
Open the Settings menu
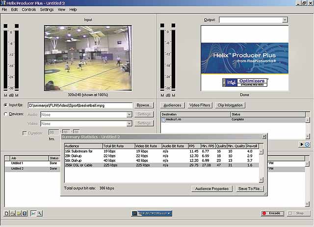point(47,10)
